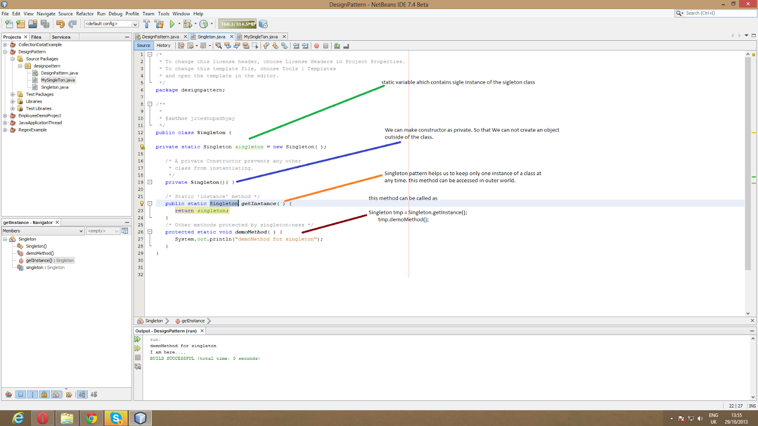758x426 pixels.
Task: Open the Find Selection magnifier in editor toolbar
Action: (x=218, y=45)
